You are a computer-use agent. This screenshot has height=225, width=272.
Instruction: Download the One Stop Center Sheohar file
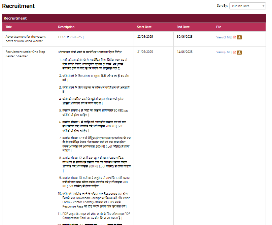click(239, 52)
